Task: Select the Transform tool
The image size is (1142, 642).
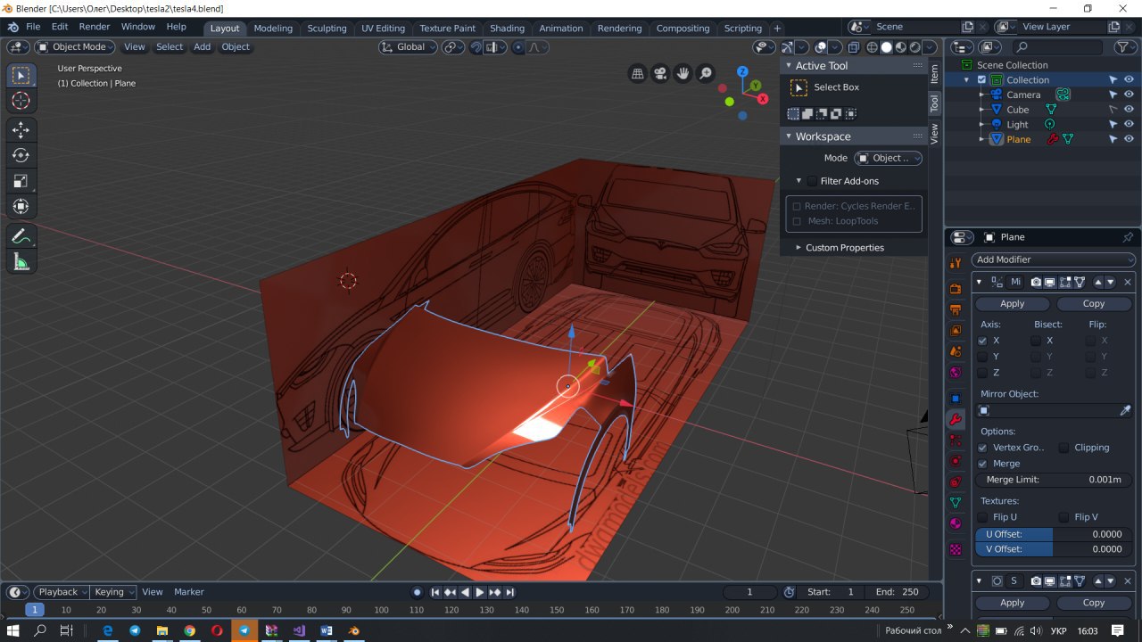Action: 21,207
